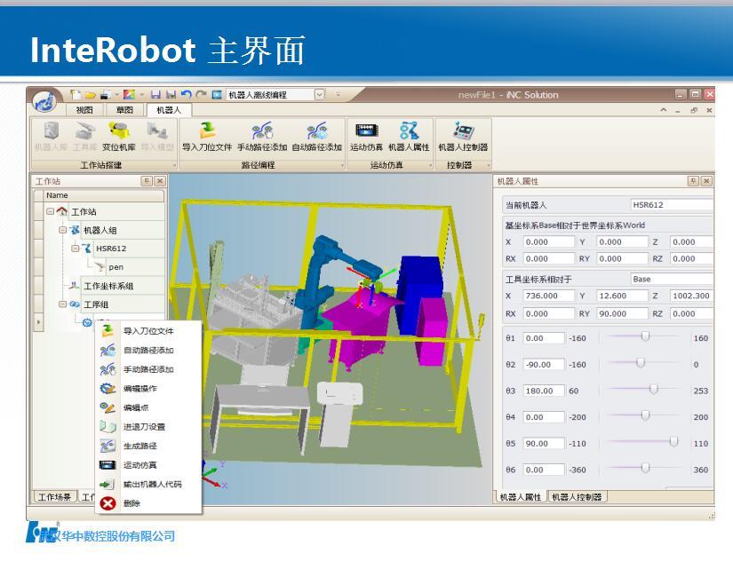733x561 pixels.
Task: Collapse the 机器人组 tree node
Action: [x=63, y=230]
